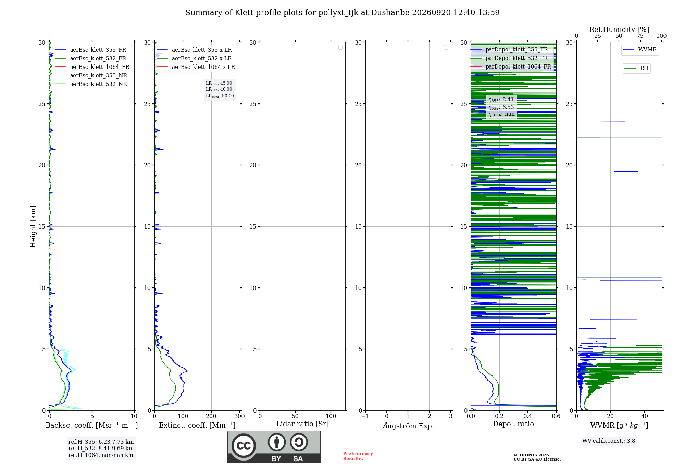685x466 pixels.
Task: Click the CC BY SA 4.0 License text
Action: coord(537,459)
